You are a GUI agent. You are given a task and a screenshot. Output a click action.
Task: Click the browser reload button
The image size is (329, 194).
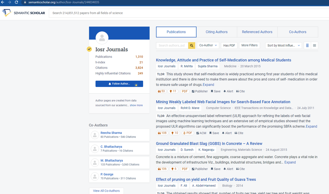coord(16,2)
